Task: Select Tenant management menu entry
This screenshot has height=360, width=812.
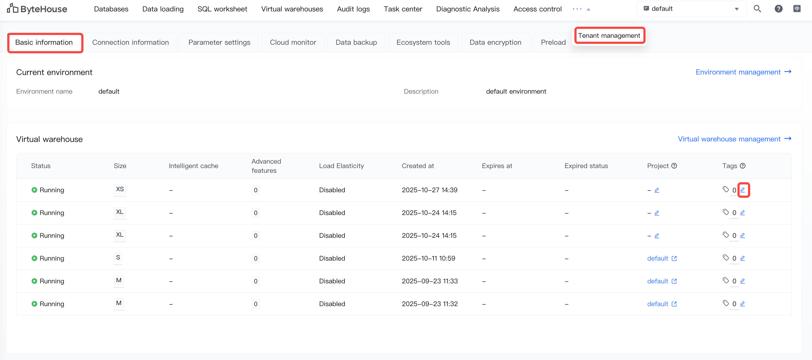Action: tap(609, 36)
